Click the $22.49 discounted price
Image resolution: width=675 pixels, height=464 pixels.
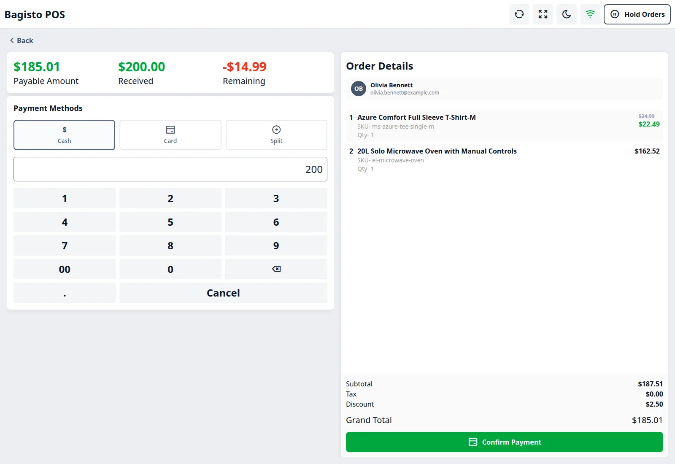coord(649,124)
